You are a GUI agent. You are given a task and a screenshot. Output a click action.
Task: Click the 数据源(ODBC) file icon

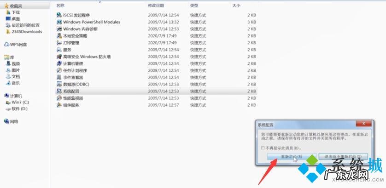click(x=59, y=84)
